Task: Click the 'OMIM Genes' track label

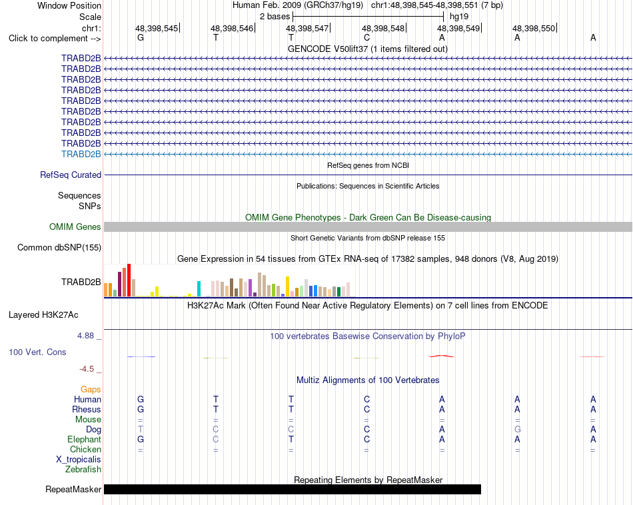Action: [x=75, y=227]
